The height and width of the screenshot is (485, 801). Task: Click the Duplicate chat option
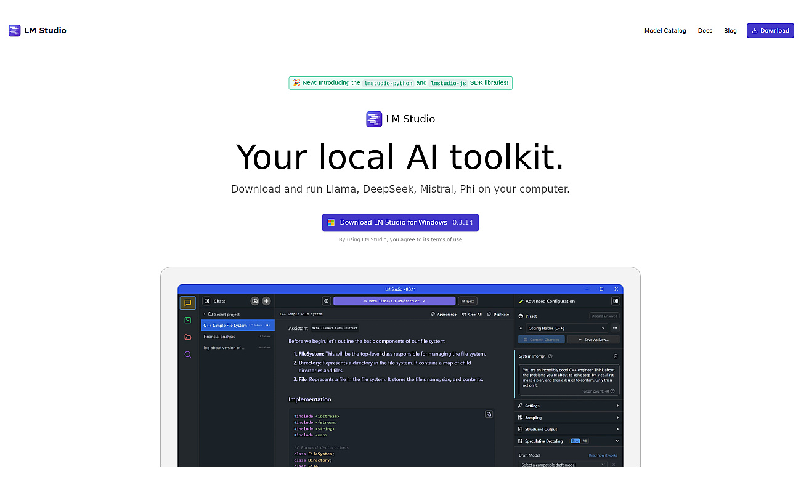[x=498, y=314]
